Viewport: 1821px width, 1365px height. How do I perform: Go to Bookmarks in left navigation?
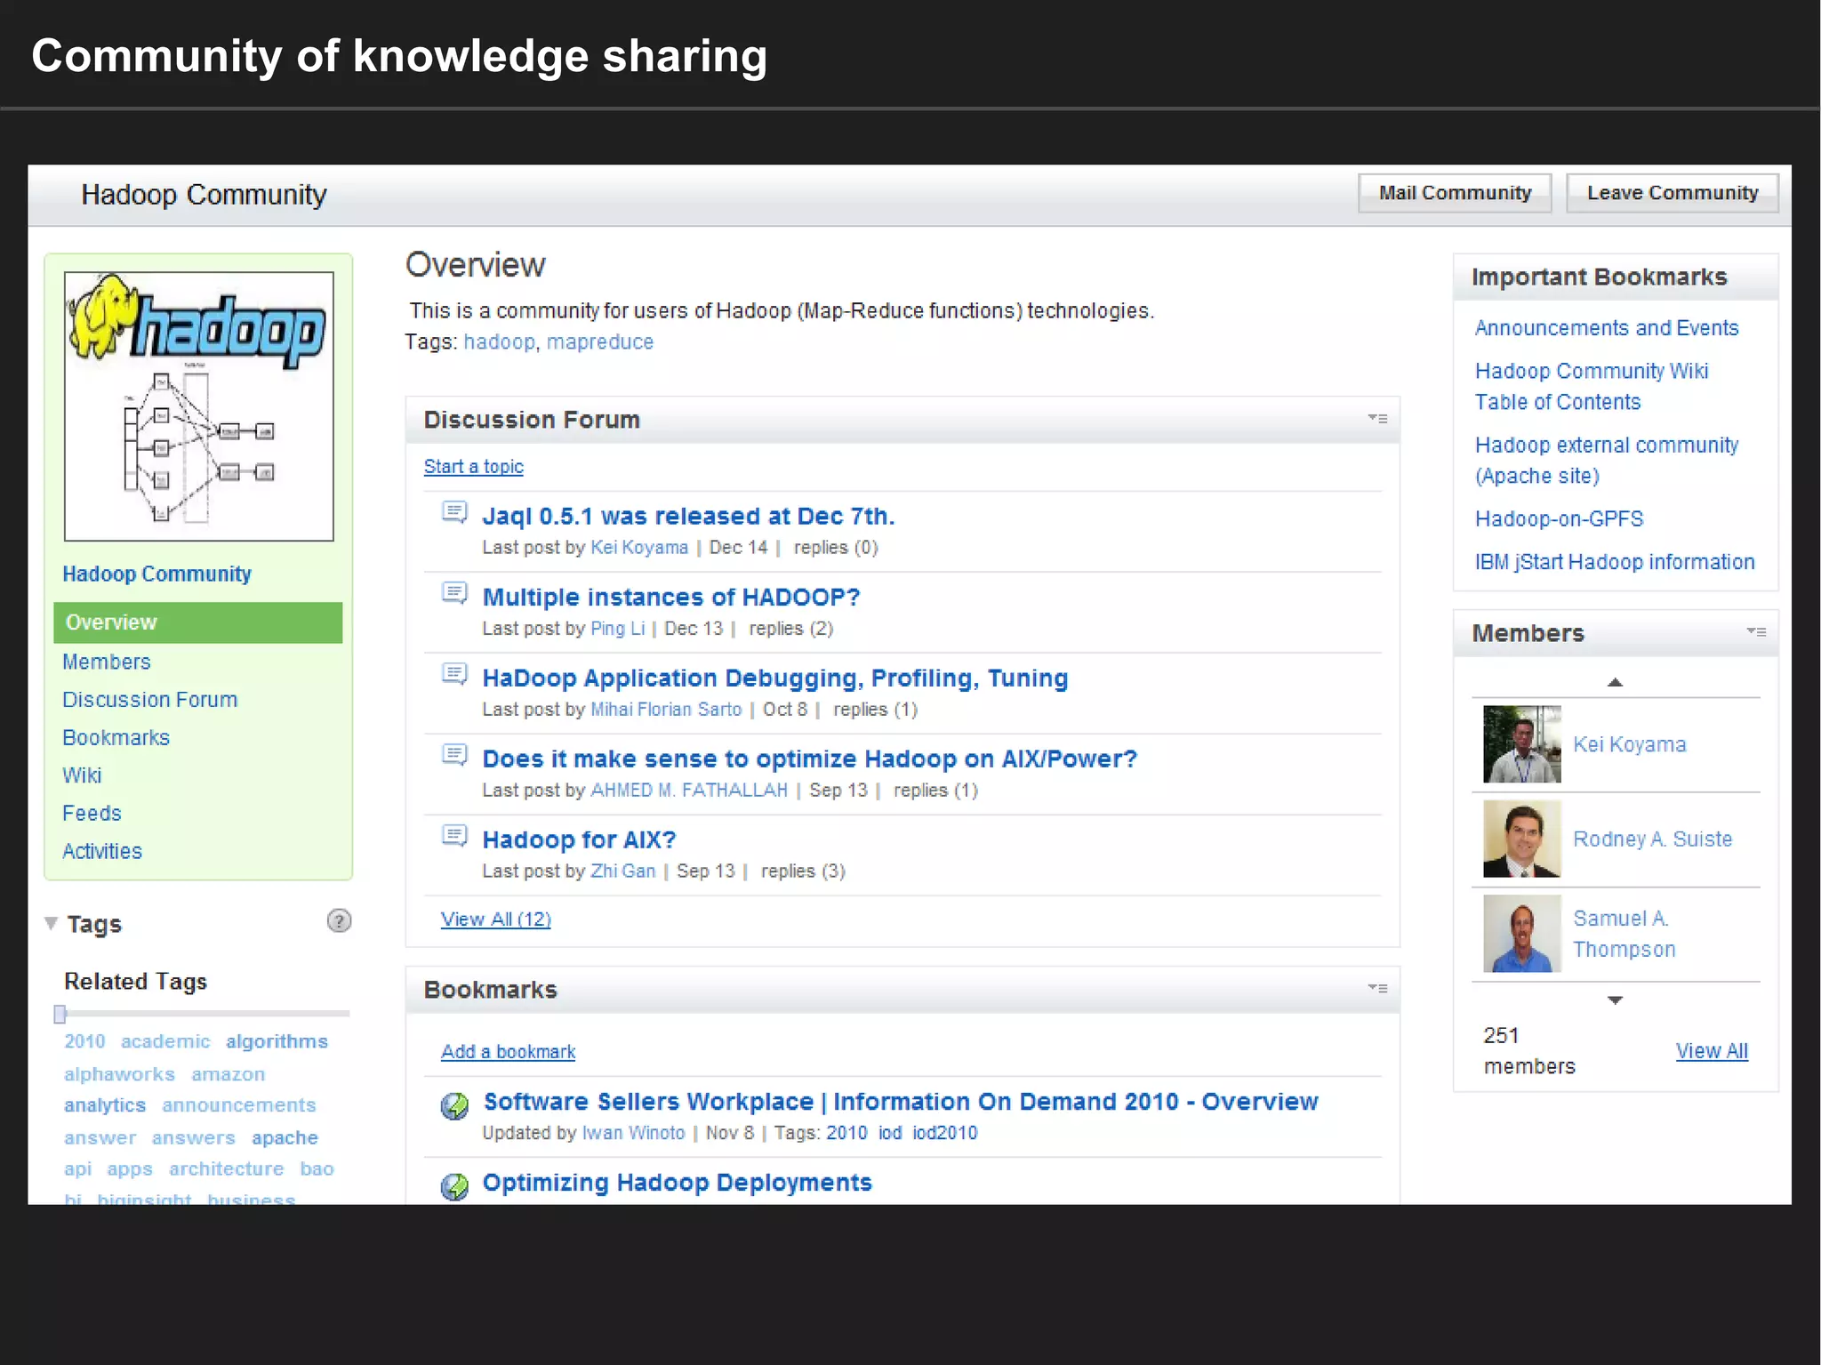(x=116, y=738)
